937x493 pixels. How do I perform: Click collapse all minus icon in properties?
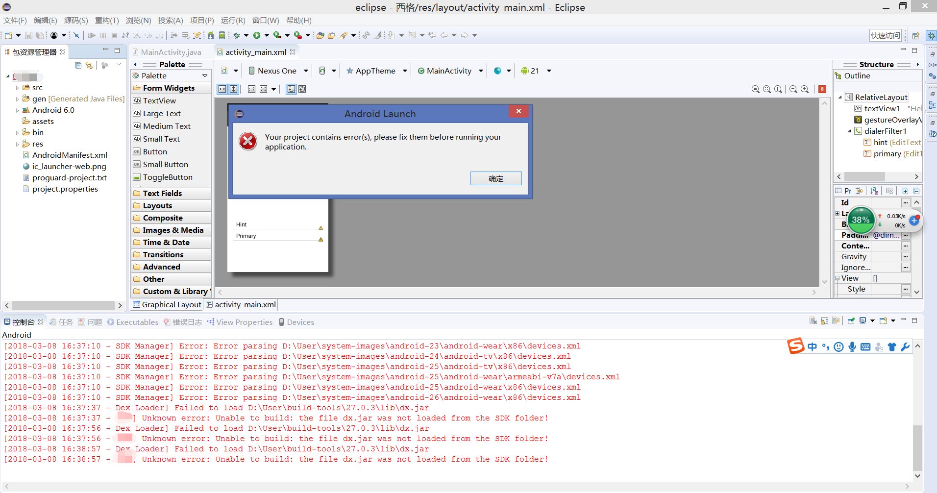coord(916,191)
